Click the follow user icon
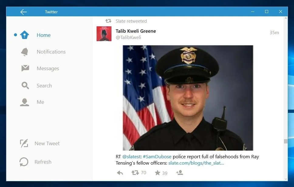 coord(179,172)
